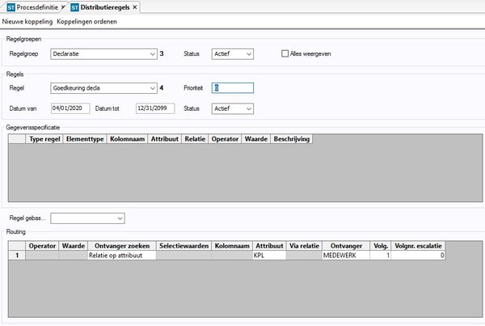
Task: Open the Regel dropdown showing Goedkeuring decla
Action: point(103,88)
